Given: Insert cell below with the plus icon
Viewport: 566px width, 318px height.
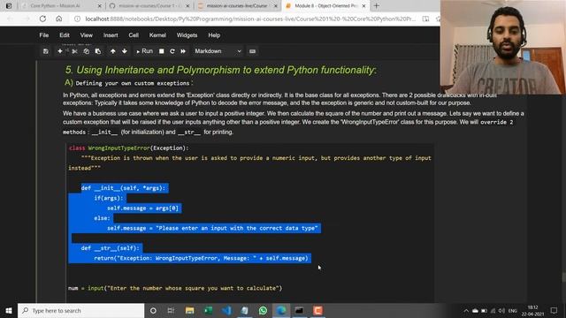Looking at the screenshot, I should point(60,51).
